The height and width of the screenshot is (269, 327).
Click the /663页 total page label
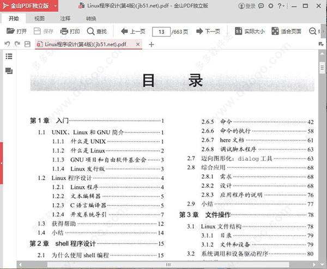[x=180, y=32]
